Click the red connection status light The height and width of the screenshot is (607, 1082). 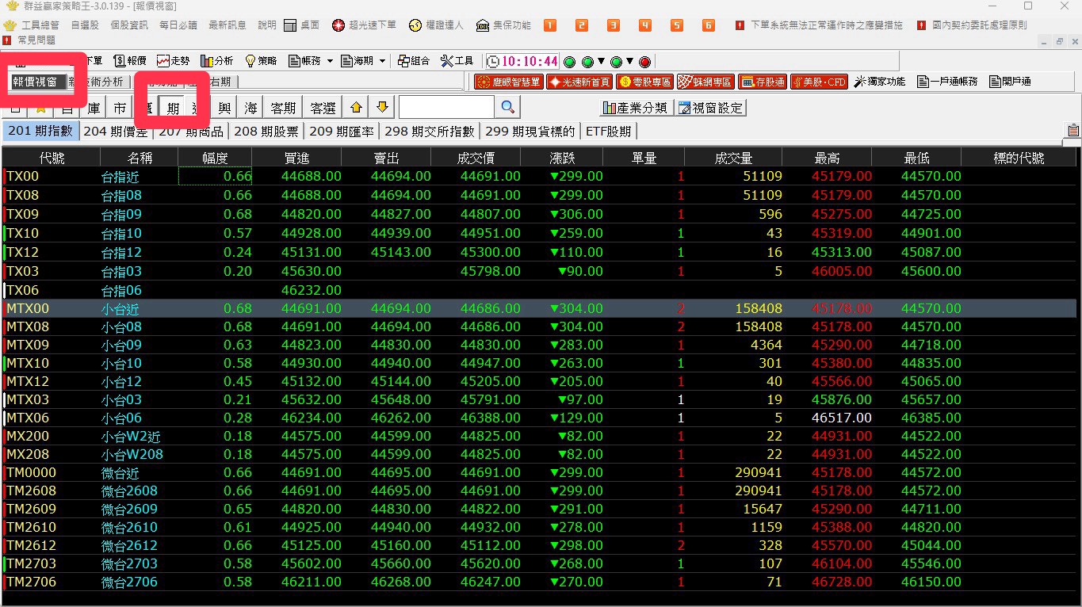pos(644,62)
